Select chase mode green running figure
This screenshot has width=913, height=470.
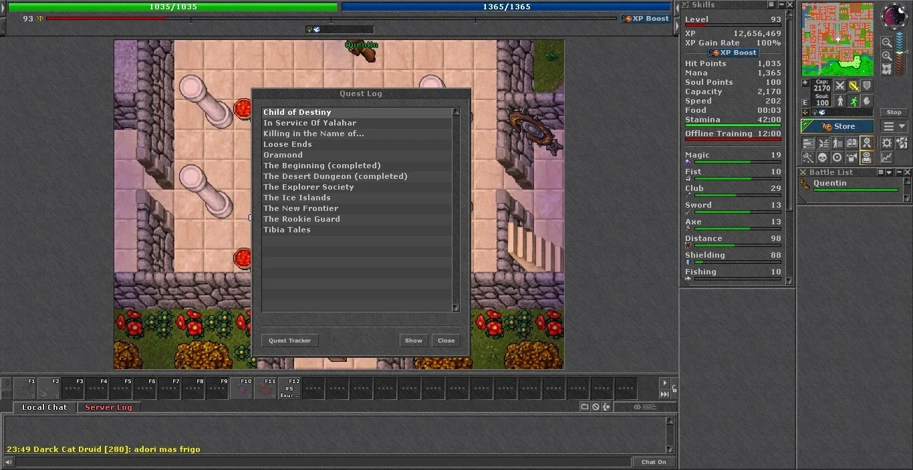pyautogui.click(x=854, y=101)
